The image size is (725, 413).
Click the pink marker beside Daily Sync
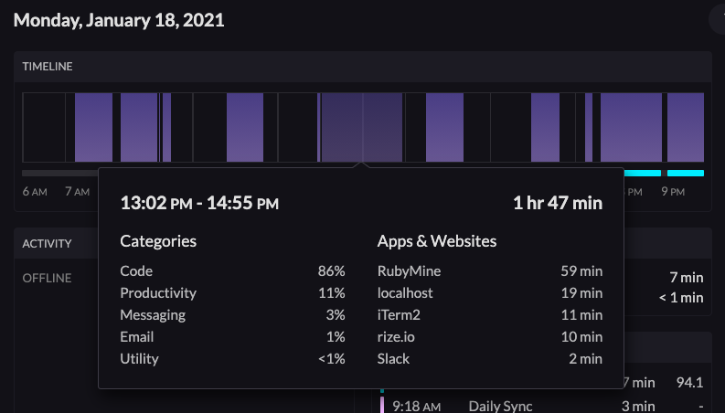[381, 405]
